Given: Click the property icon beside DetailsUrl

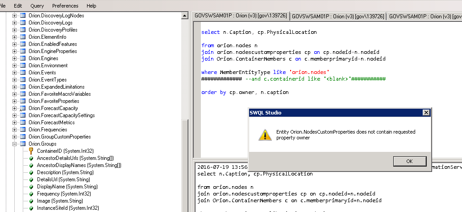Looking at the screenshot, I should pos(31,179).
